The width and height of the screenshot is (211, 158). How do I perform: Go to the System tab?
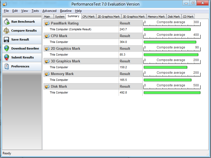(60, 17)
